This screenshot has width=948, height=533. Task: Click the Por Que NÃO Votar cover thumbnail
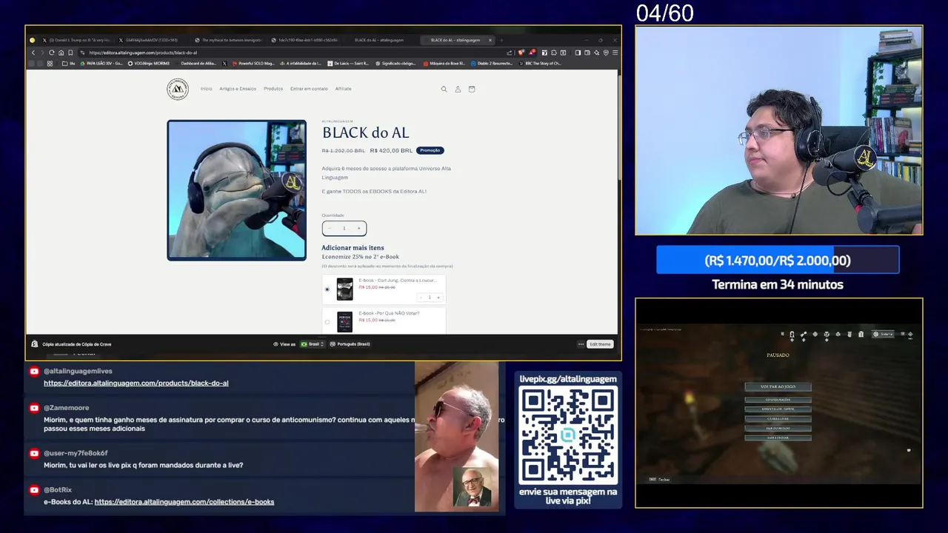[344, 322]
